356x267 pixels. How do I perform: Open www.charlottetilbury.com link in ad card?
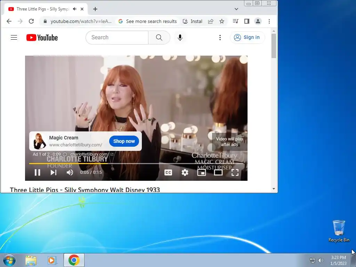[75, 145]
